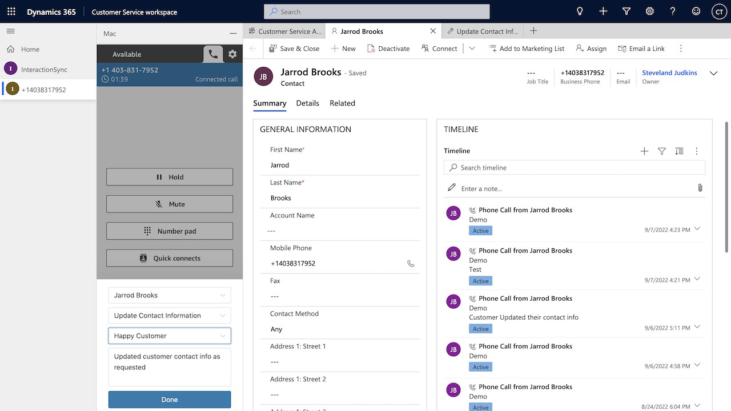Open the Jarrod Brooks contact dropdown

pyautogui.click(x=170, y=295)
